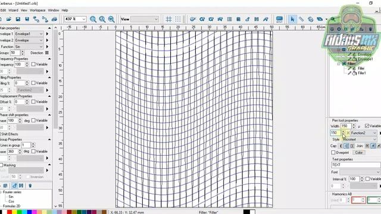Click arrow button next to Function Sin

[48, 46]
